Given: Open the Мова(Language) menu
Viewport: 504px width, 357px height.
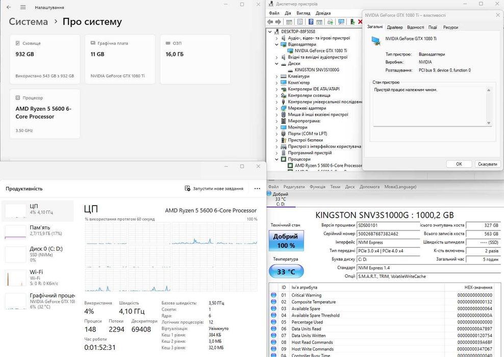Looking at the screenshot, I should click(x=400, y=187).
